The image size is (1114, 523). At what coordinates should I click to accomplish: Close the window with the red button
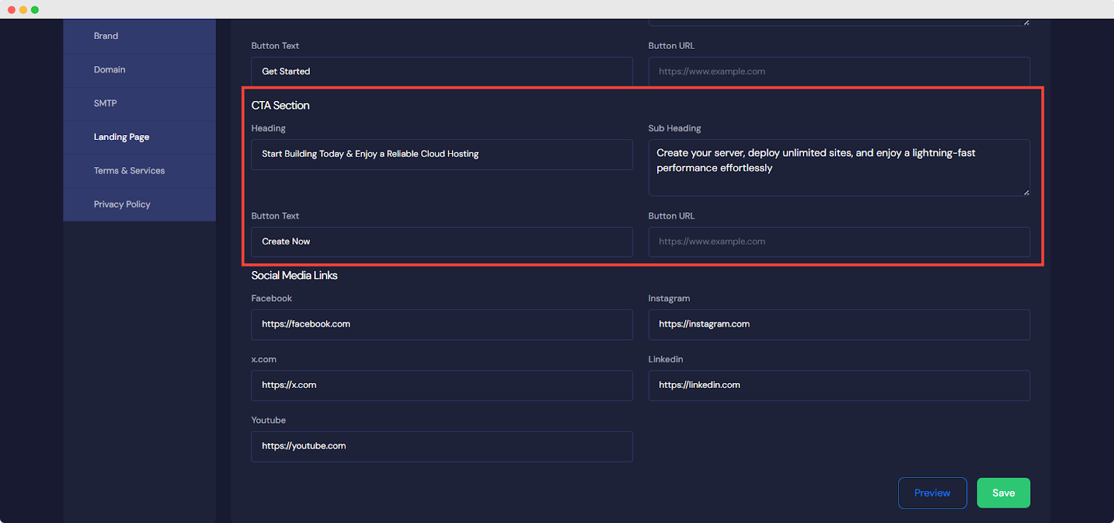tap(11, 10)
